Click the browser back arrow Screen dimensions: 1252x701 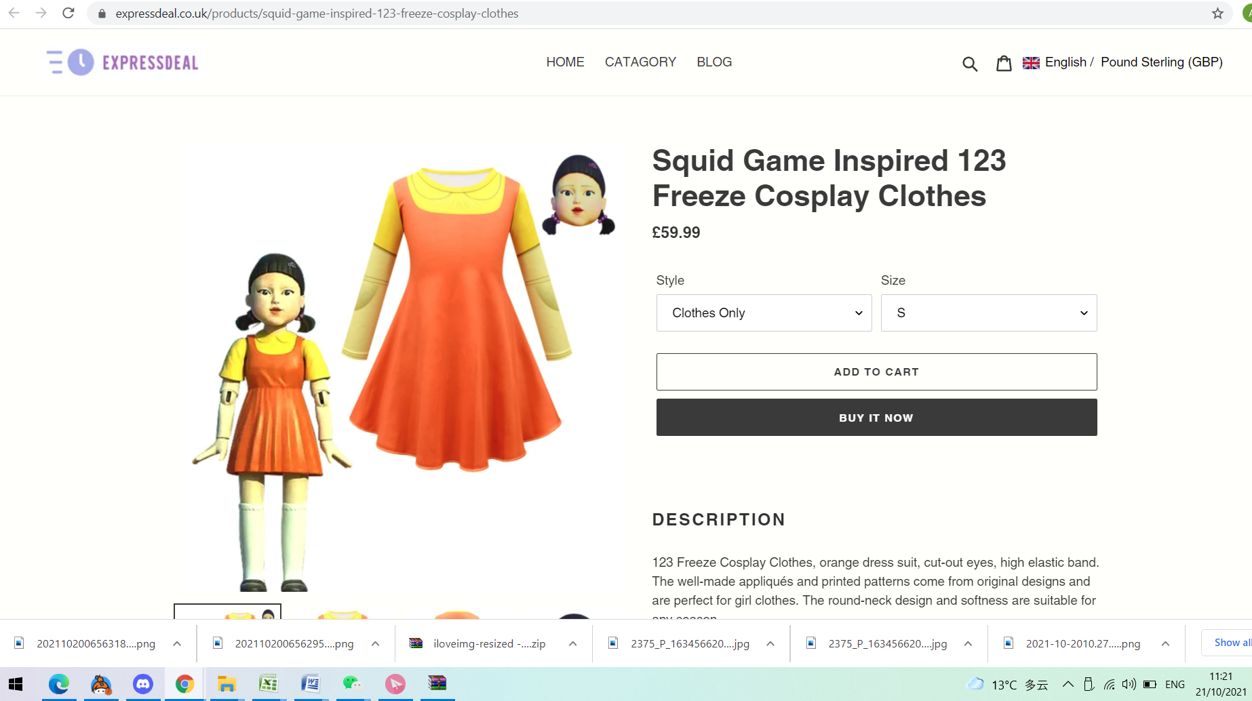(x=14, y=13)
